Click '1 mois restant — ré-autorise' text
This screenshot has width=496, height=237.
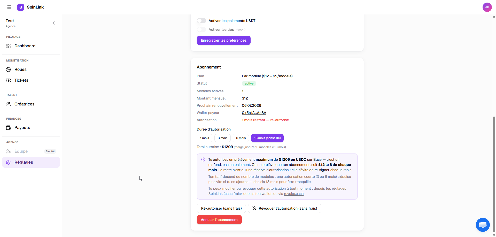point(265,120)
